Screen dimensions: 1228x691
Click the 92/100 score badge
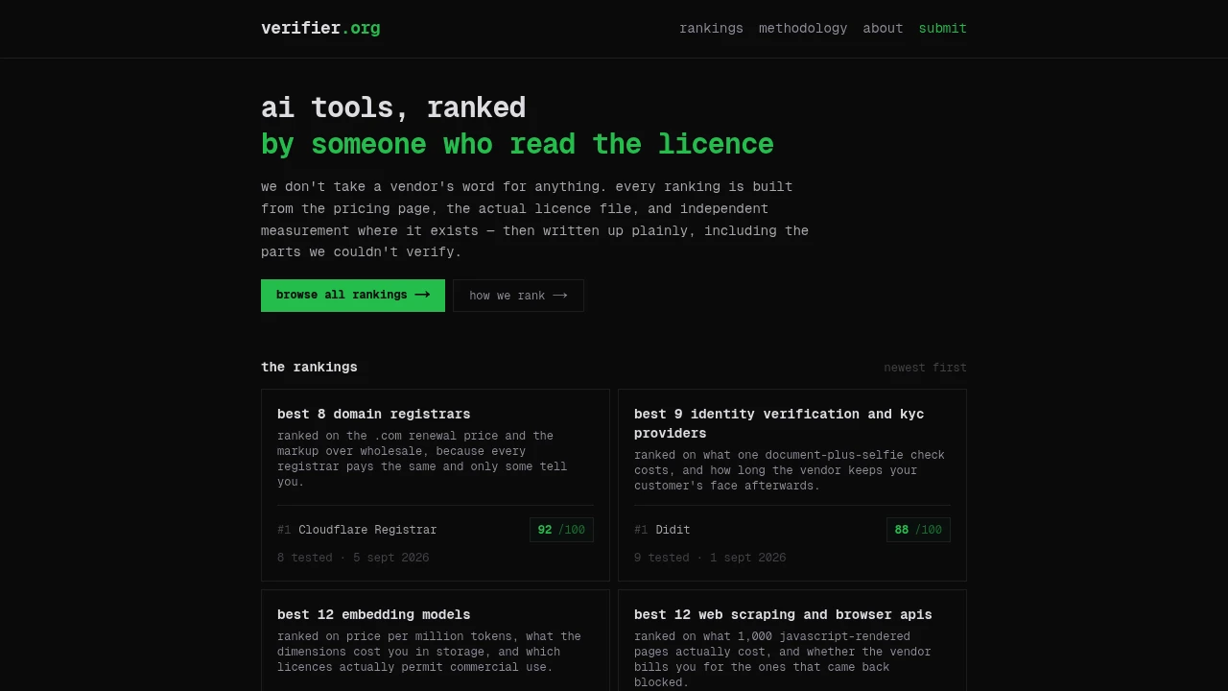[561, 530]
